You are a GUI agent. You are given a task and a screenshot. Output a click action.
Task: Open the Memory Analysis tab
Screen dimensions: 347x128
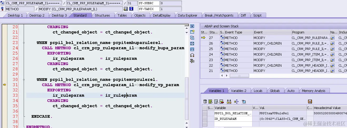(x=314, y=91)
